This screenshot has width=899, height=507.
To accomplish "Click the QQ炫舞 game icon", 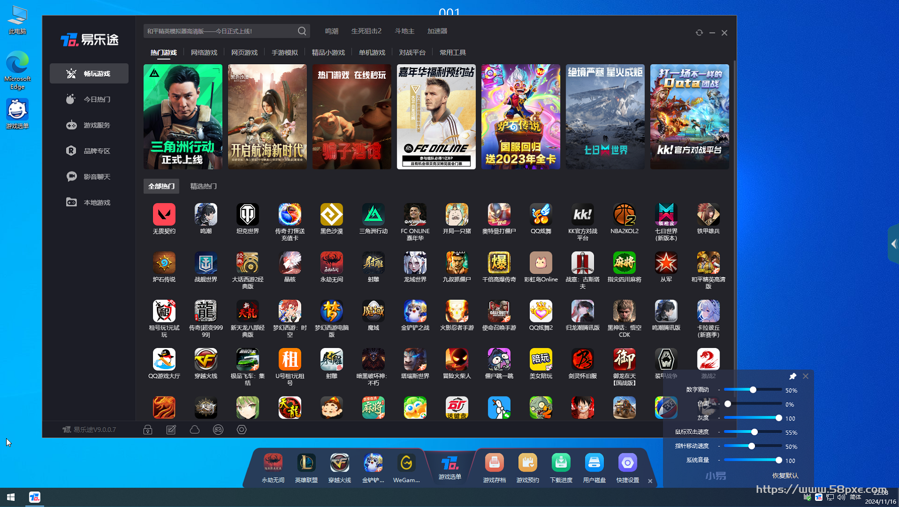I will (541, 215).
